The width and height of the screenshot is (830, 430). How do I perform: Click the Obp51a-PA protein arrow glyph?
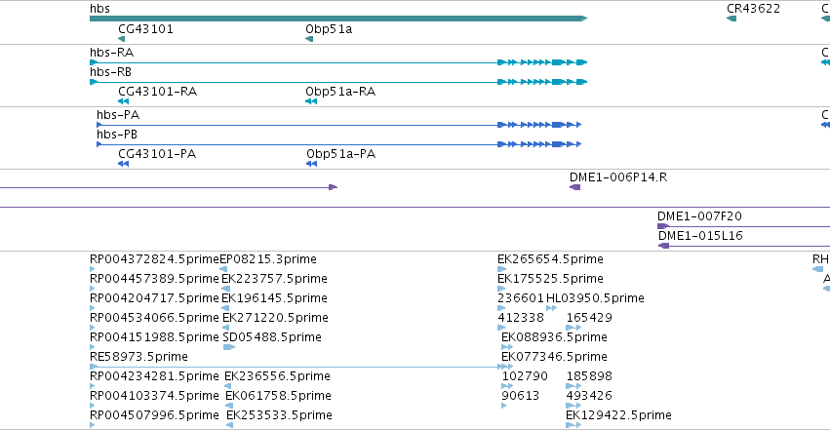(x=312, y=164)
